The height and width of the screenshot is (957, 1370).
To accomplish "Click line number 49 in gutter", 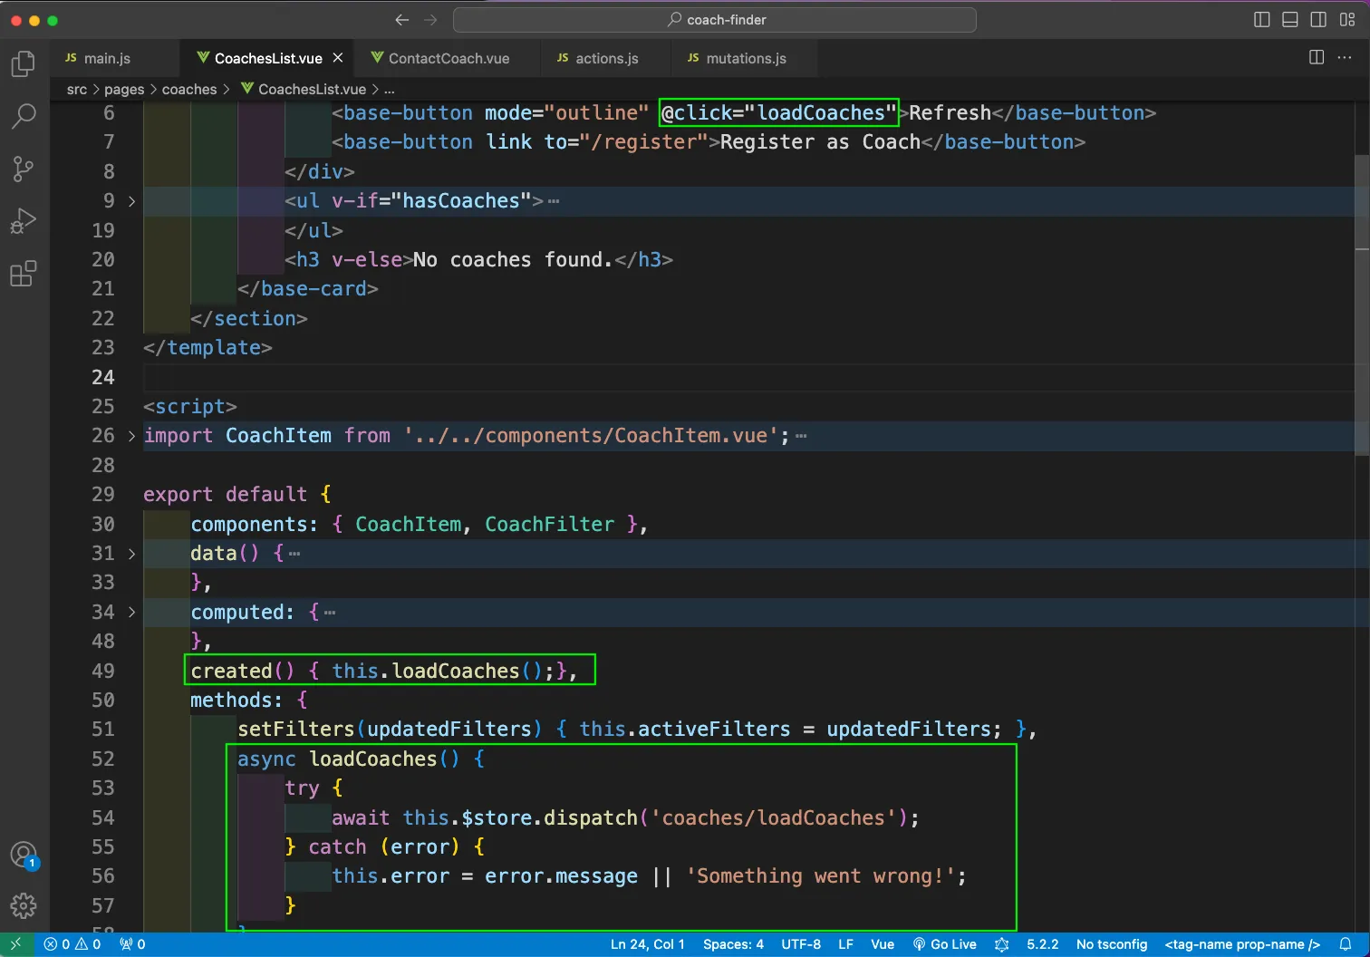I will pyautogui.click(x=103, y=672).
